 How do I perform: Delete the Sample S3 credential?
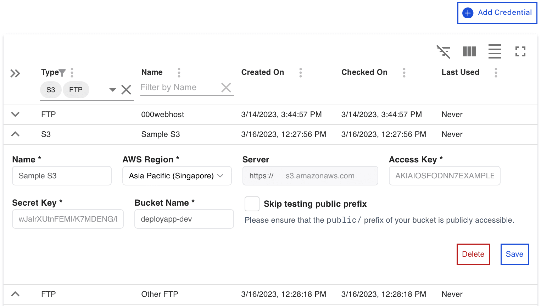pos(473,254)
